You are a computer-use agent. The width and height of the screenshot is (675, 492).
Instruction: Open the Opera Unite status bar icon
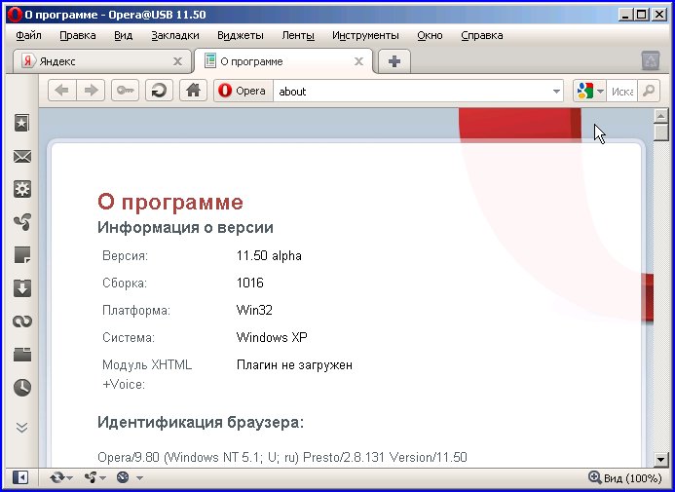(x=94, y=477)
